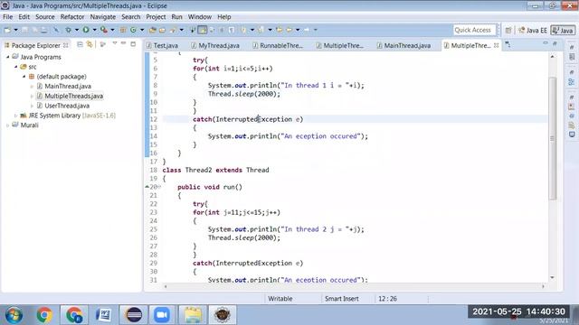Click the Search flashlight toolbar icon
The height and width of the screenshot is (325, 579).
173,30
